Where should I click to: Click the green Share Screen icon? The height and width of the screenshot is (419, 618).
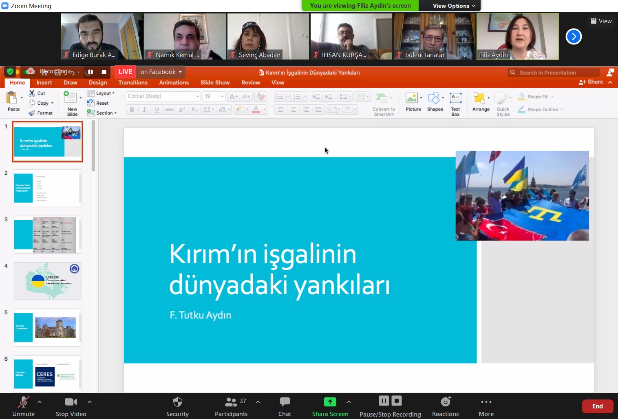tap(330, 402)
